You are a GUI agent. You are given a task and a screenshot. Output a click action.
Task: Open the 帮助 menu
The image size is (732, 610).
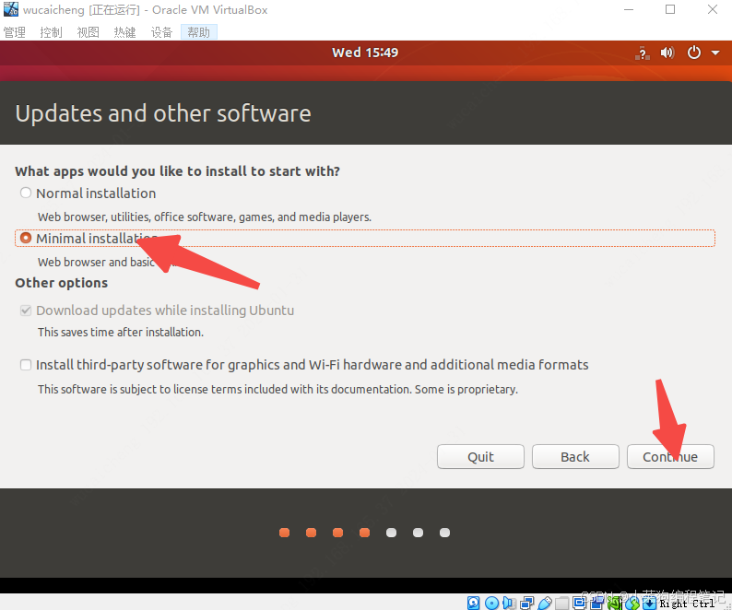(199, 32)
